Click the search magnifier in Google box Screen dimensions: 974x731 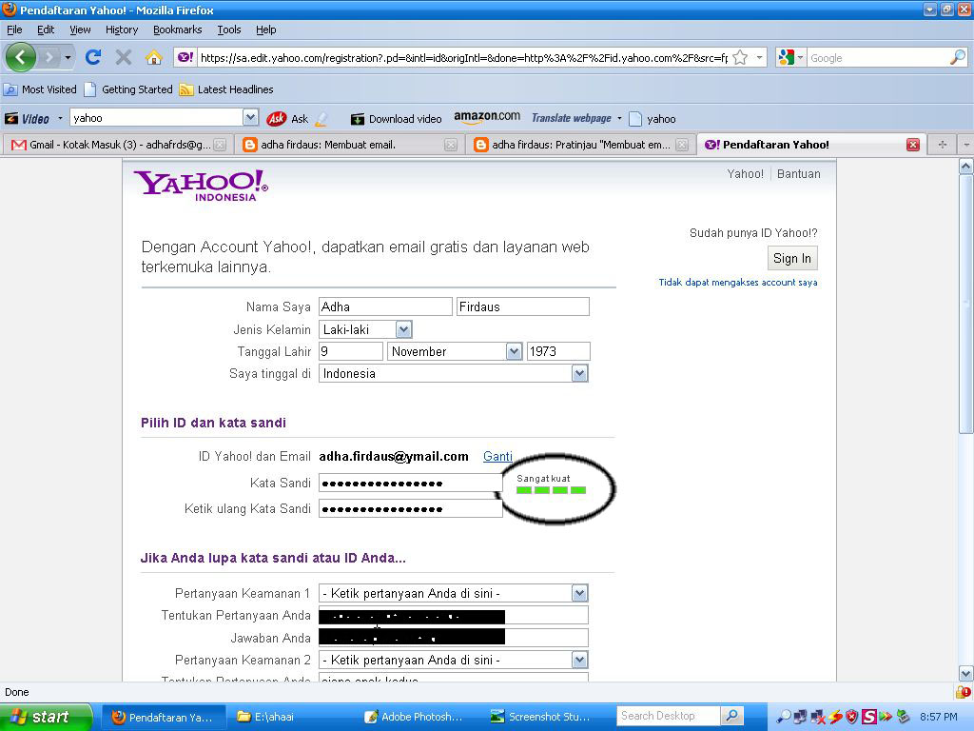[x=958, y=58]
